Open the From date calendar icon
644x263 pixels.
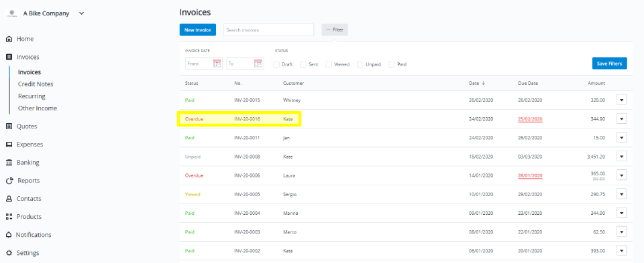point(217,64)
